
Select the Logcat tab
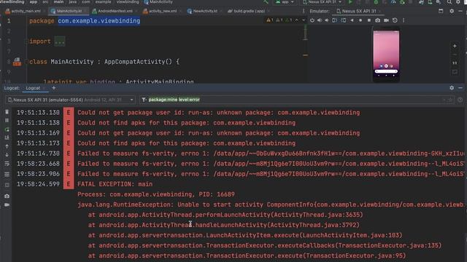33,88
